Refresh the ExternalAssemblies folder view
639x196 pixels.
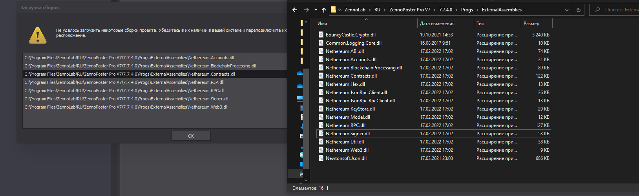[578, 10]
